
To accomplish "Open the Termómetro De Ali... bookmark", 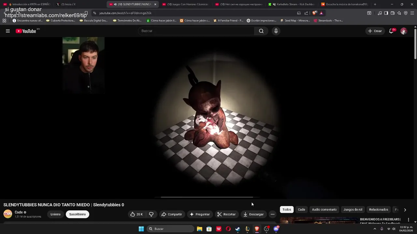I will (x=127, y=20).
